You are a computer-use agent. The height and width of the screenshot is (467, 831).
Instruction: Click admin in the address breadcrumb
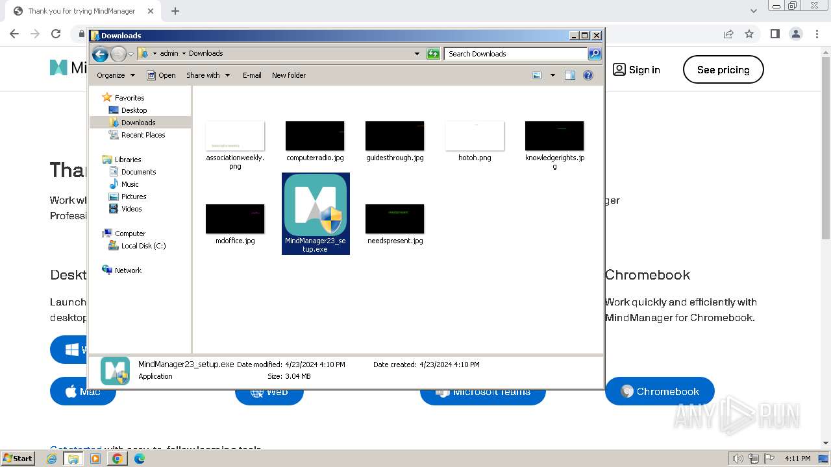169,54
